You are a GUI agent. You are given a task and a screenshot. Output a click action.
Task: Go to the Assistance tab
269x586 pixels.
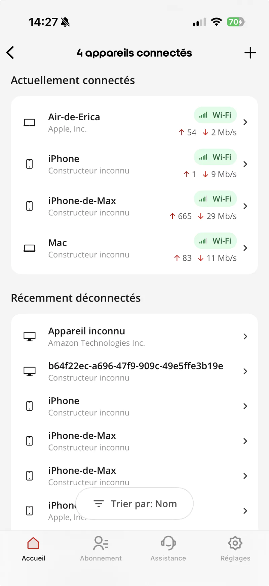168,549
